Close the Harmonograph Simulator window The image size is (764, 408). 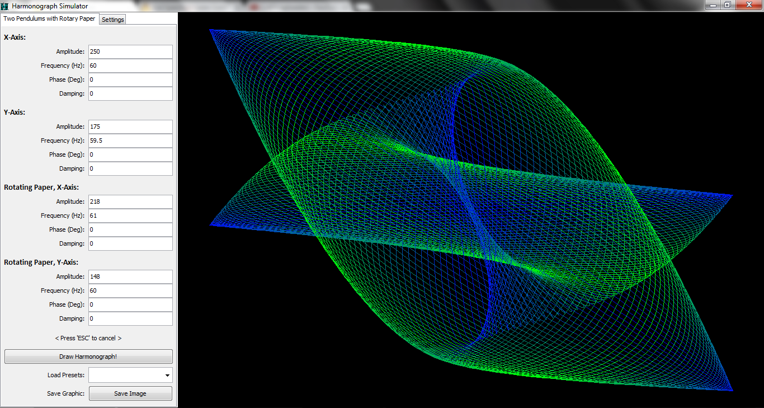coord(748,4)
